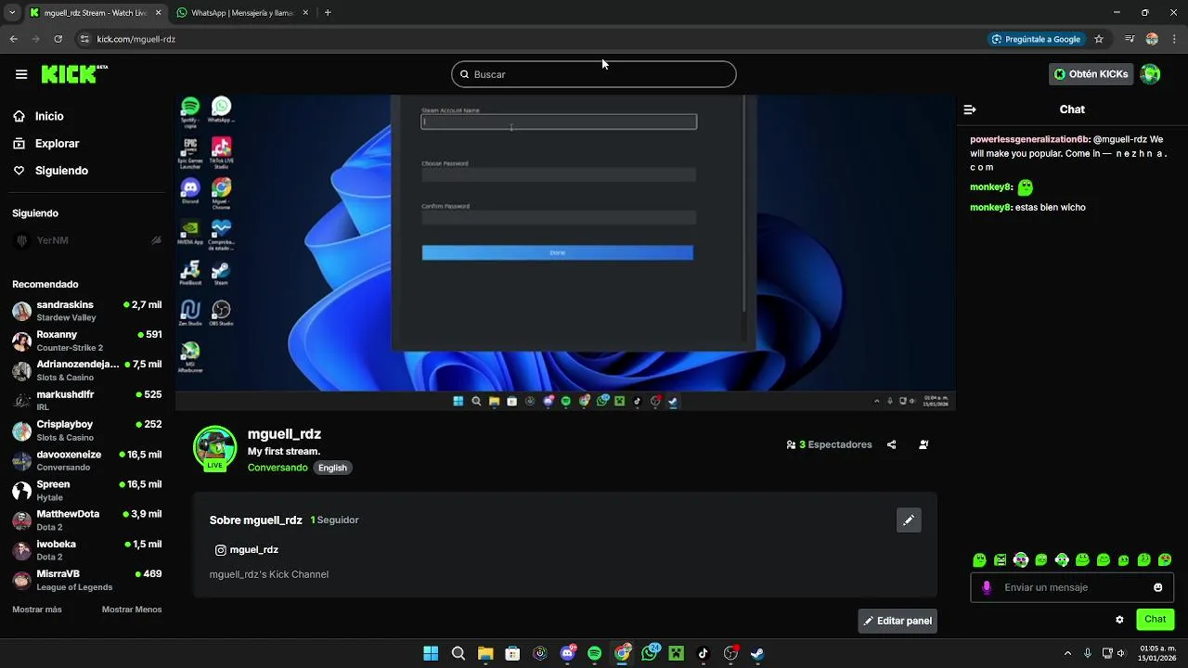Viewport: 1188px width, 668px height.
Task: Reload the Kick page
Action: [58, 39]
